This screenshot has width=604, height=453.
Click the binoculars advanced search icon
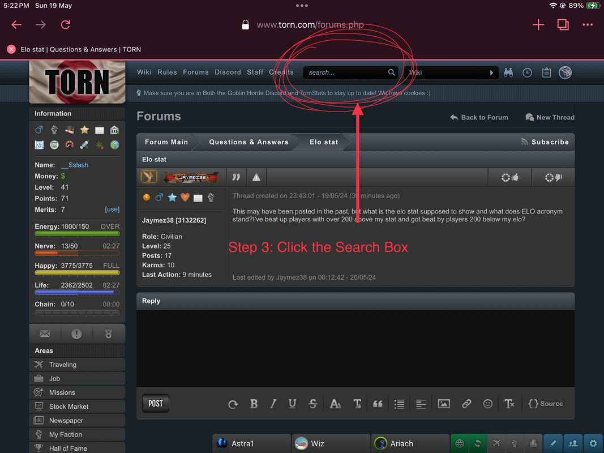click(508, 72)
